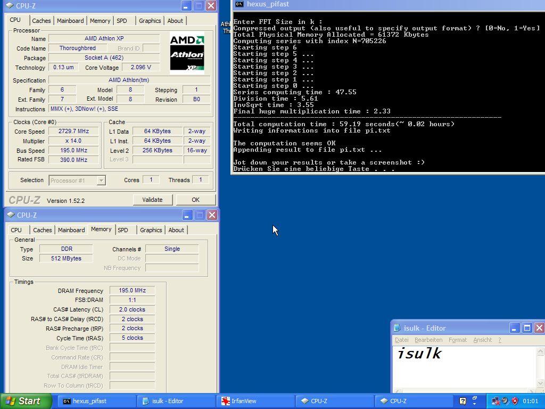Select Graphics tab in top CPU-Z window
This screenshot has height=409, width=545.
150,21
